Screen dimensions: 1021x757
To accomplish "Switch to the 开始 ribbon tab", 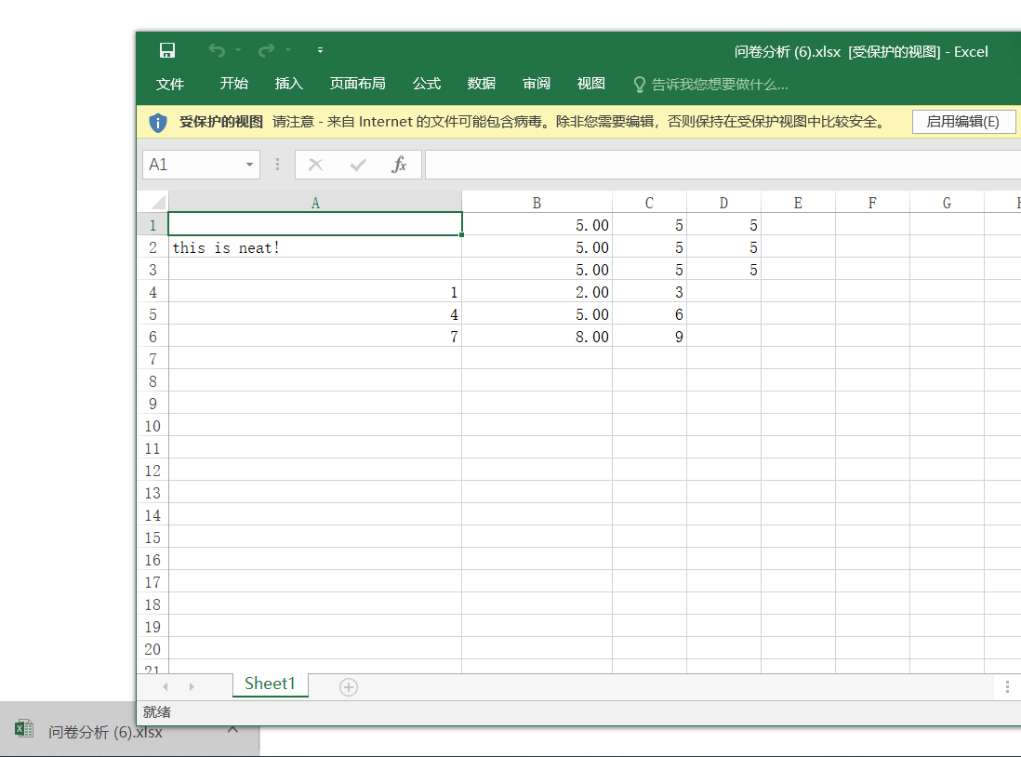I will (x=234, y=84).
